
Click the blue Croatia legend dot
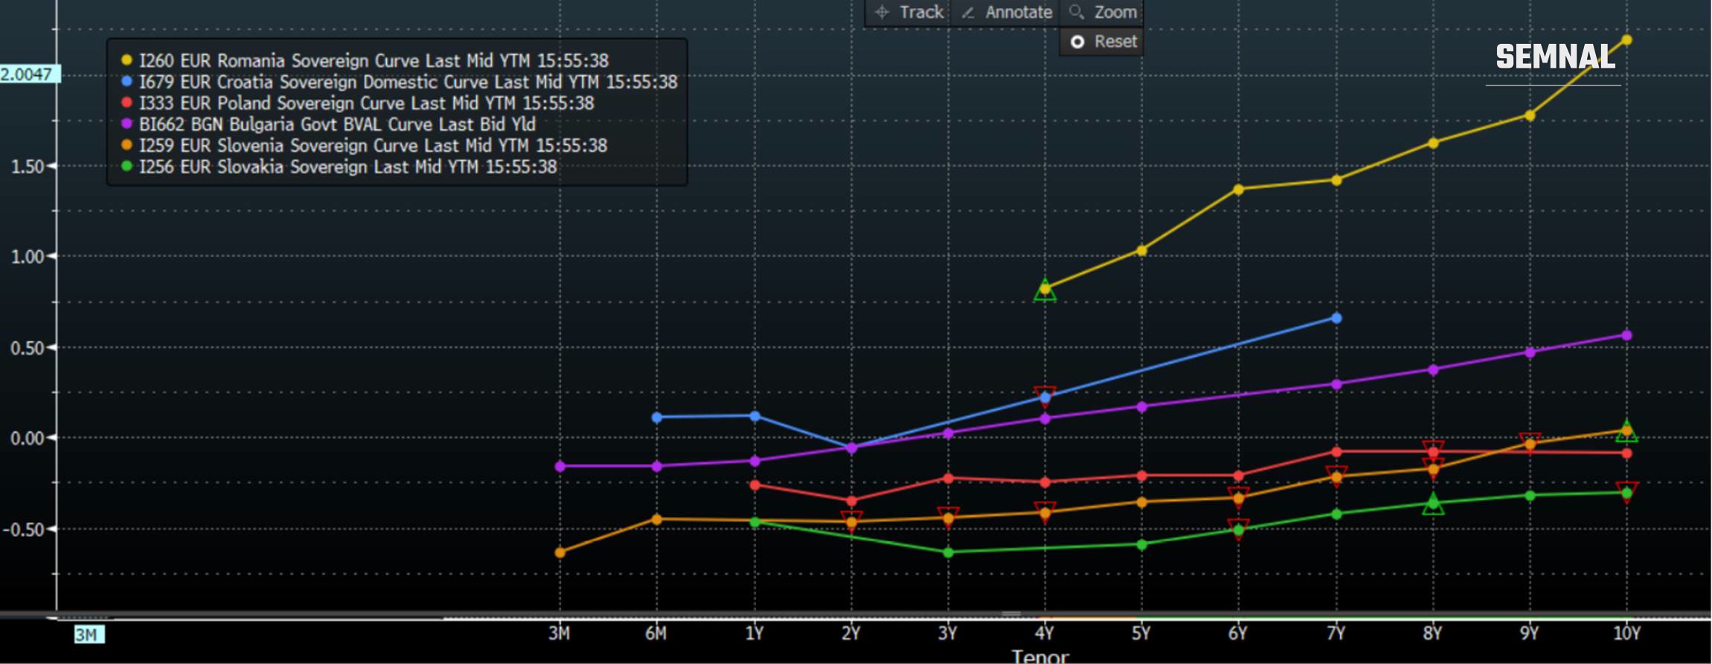pyautogui.click(x=126, y=81)
